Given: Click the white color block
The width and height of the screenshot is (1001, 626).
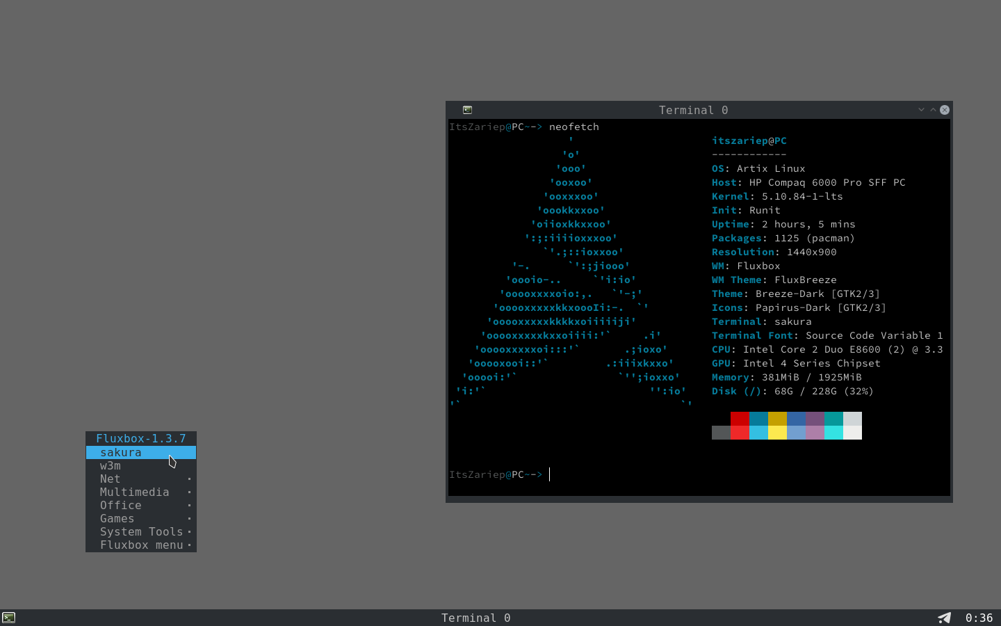Looking at the screenshot, I should click(852, 433).
